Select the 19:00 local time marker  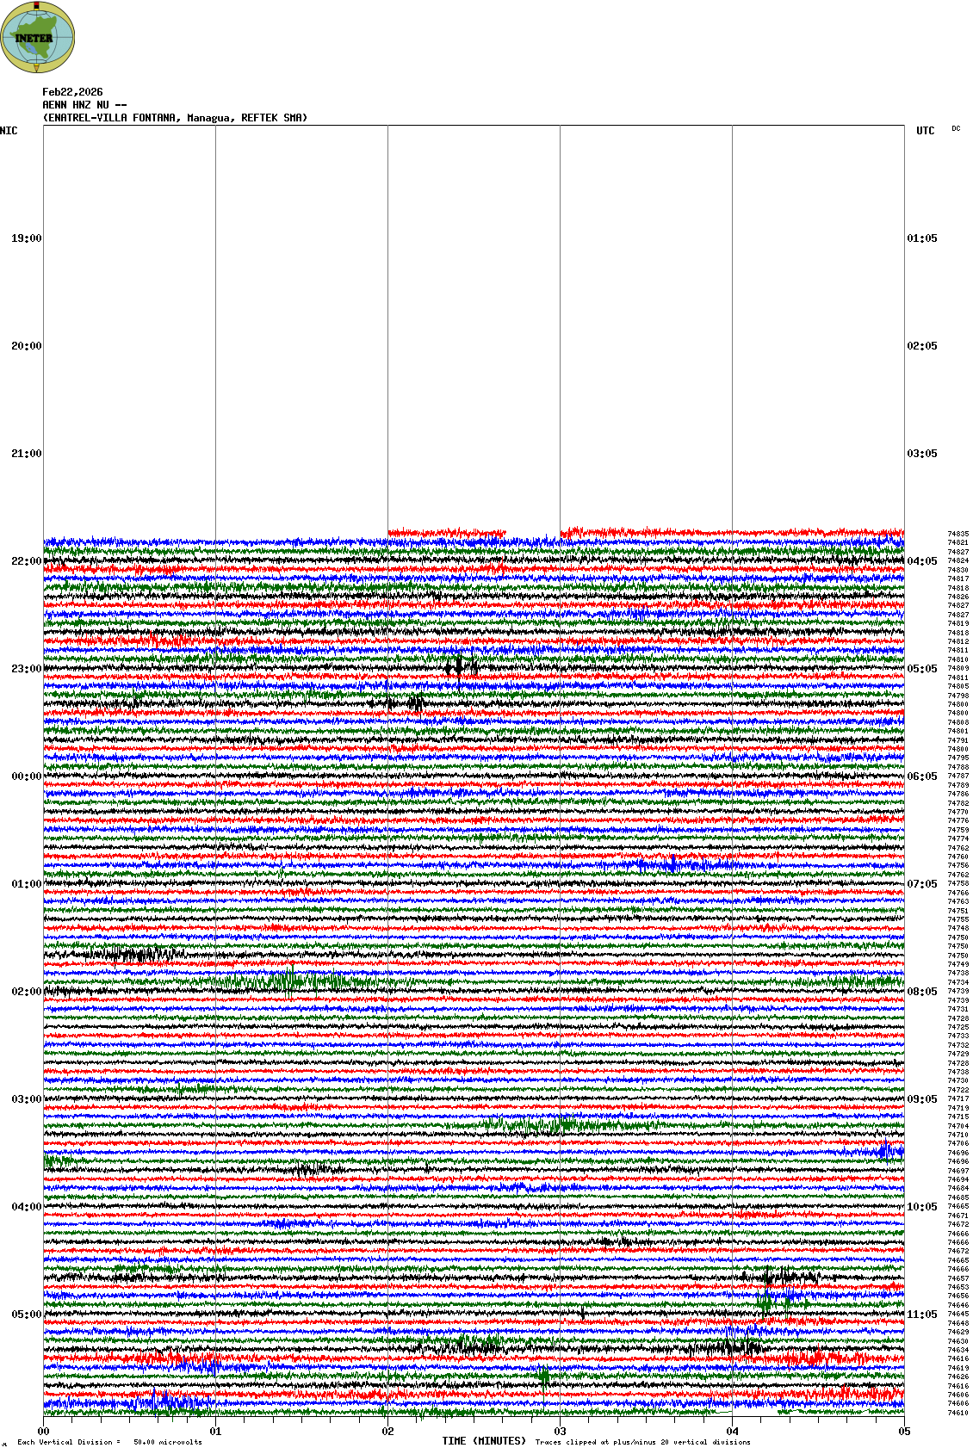(x=26, y=238)
